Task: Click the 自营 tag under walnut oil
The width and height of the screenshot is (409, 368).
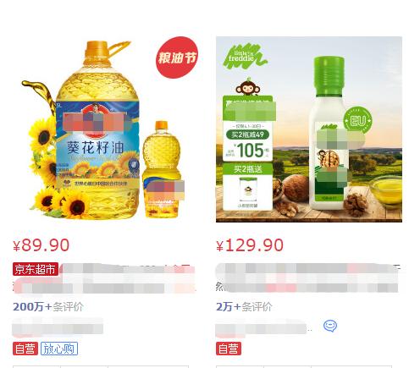Action: (229, 349)
